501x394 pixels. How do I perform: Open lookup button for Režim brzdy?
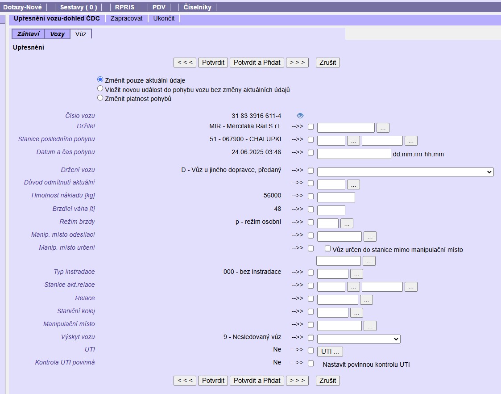click(347, 223)
